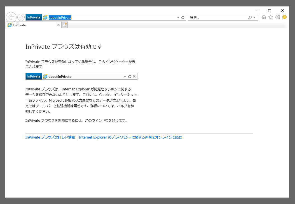Open the Tools gear icon

tap(277, 17)
